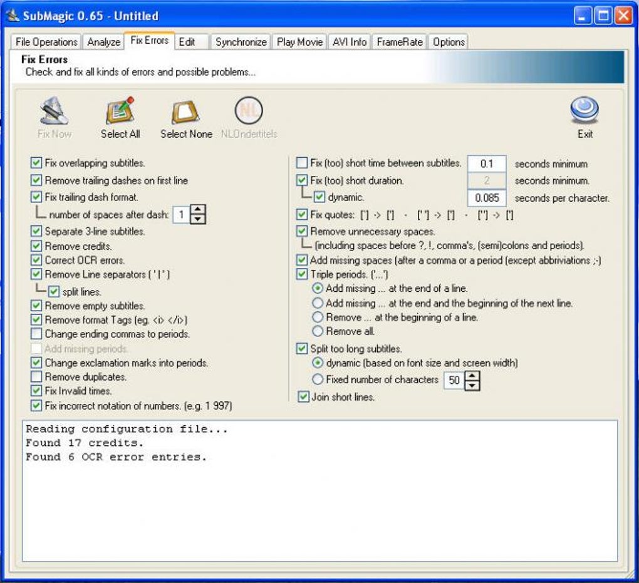
Task: Close the SubMagic window
Action: (623, 16)
